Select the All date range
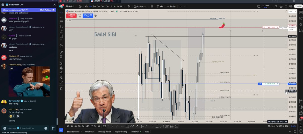The width and height of the screenshot is (303, 134). pos(99,126)
